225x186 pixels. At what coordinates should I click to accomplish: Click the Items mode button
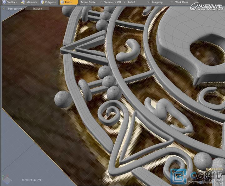click(69, 2)
